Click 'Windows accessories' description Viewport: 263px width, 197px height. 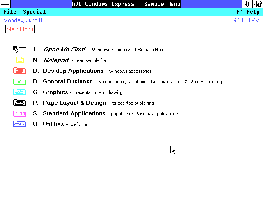click(x=130, y=71)
